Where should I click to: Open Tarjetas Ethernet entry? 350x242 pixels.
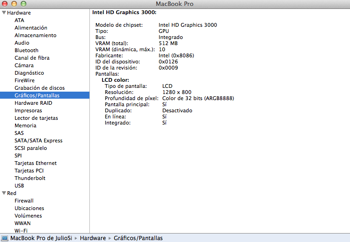click(x=36, y=163)
